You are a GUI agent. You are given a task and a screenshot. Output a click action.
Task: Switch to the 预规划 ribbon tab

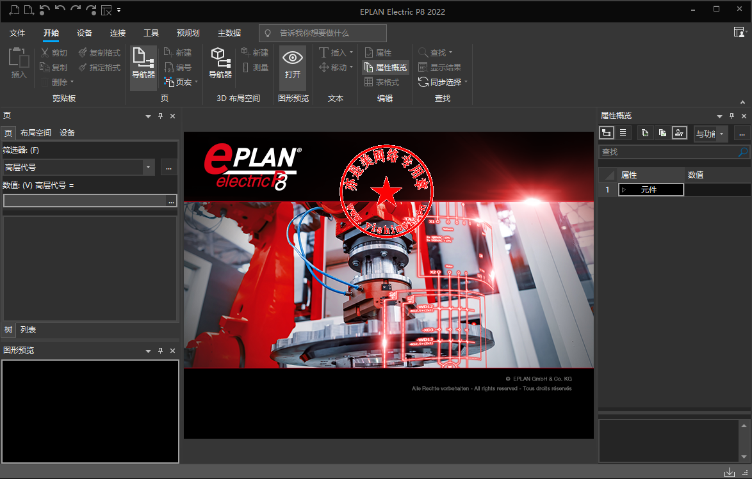[188, 33]
